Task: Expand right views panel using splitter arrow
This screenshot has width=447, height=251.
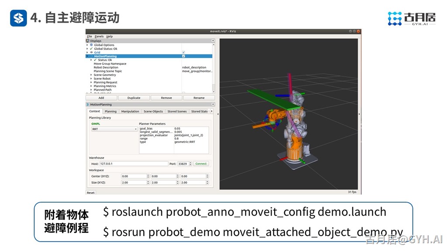Action: pyautogui.click(x=359, y=114)
